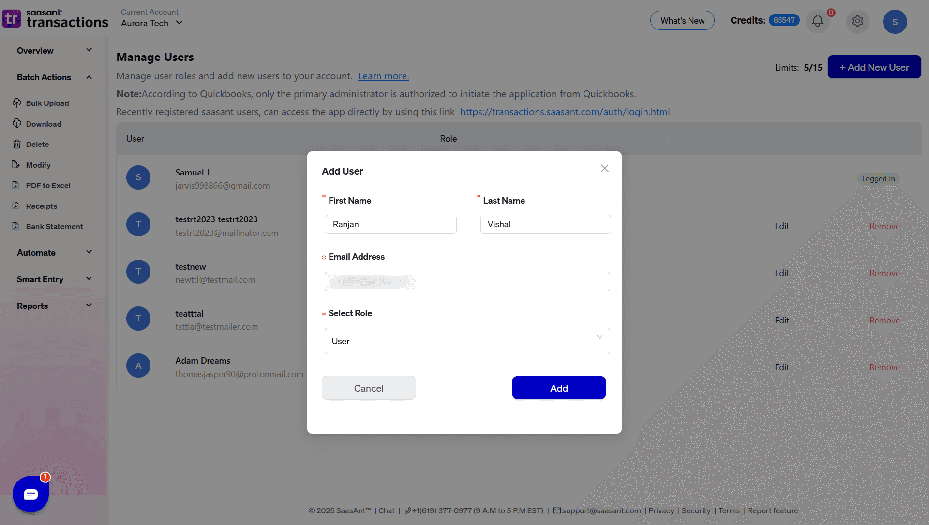The height and width of the screenshot is (525, 929).
Task: Select the Smart Entry menu item
Action: coord(53,279)
